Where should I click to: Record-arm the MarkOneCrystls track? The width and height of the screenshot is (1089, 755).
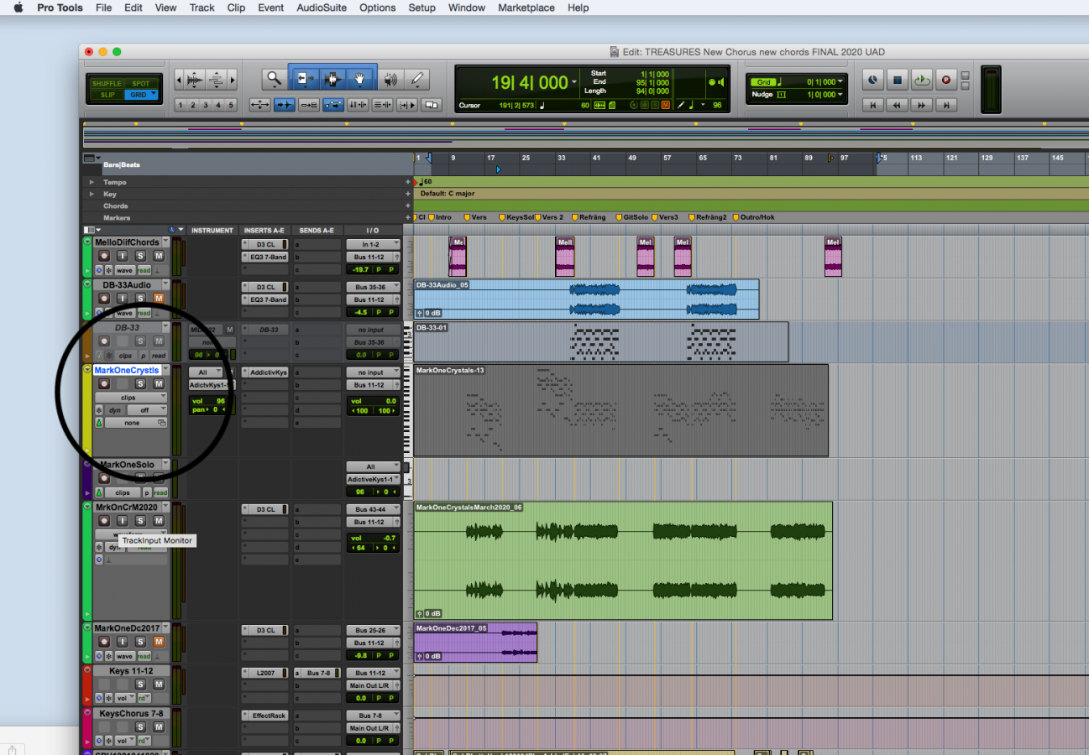(x=104, y=384)
